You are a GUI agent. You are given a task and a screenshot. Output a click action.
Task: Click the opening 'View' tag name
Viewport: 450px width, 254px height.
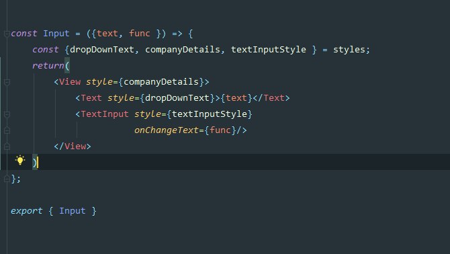[70, 82]
